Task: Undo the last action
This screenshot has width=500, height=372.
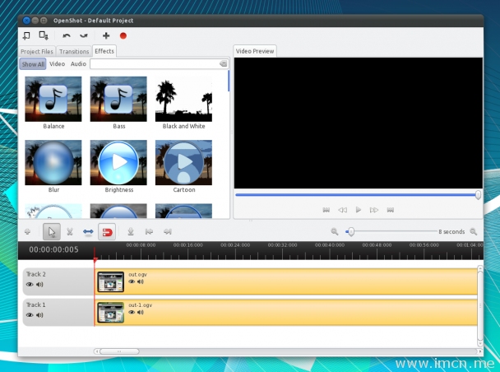Action: click(x=67, y=35)
